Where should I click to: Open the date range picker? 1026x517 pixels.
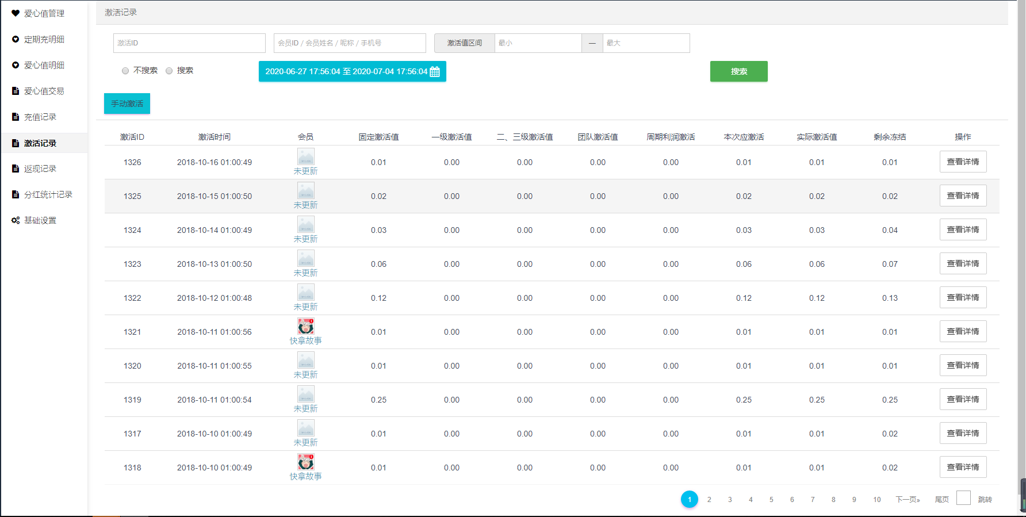(346, 72)
